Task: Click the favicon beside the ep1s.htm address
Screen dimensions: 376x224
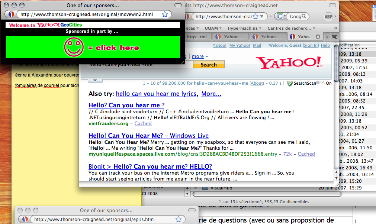Action: coord(25,219)
